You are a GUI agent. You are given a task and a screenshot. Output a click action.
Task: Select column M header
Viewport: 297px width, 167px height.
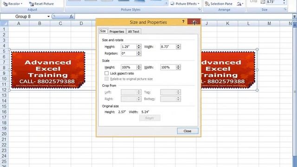click(x=269, y=24)
